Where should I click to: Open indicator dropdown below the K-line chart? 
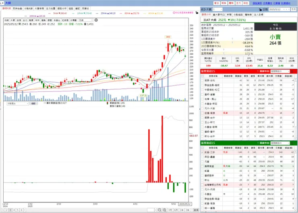point(18,104)
